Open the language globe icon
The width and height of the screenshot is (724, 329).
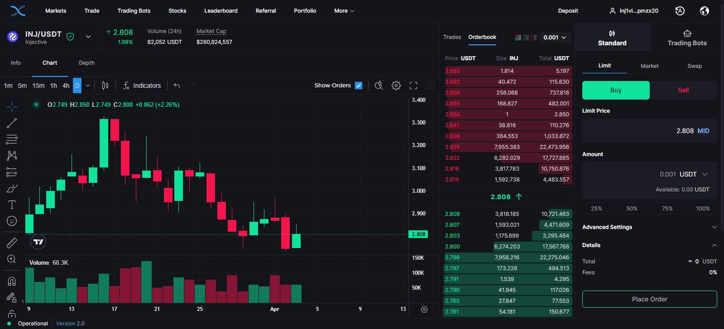(705, 11)
